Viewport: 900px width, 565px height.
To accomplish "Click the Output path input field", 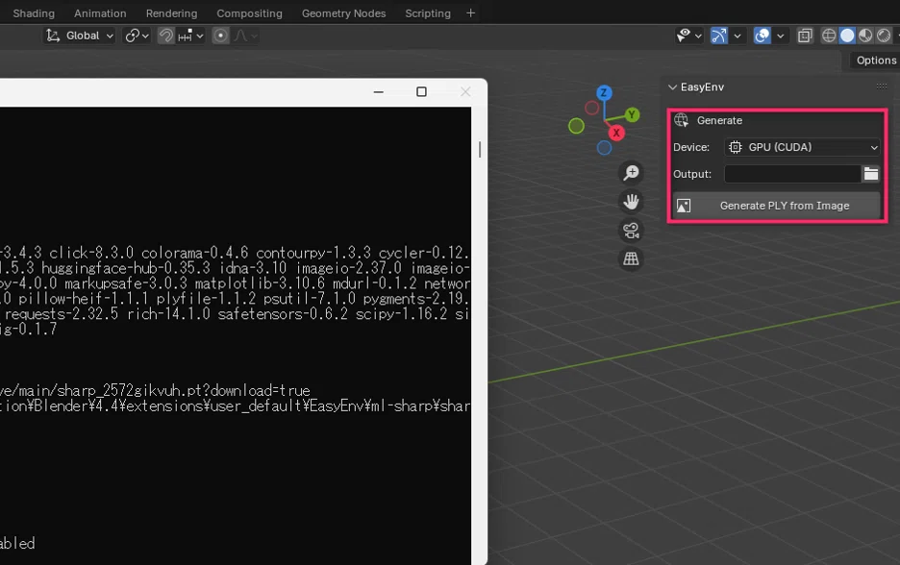I will pos(792,174).
